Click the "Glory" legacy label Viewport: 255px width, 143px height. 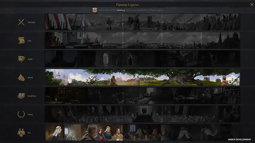click(x=30, y=114)
